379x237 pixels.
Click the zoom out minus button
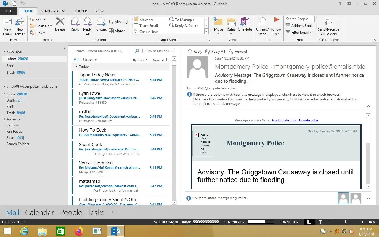click(x=329, y=222)
